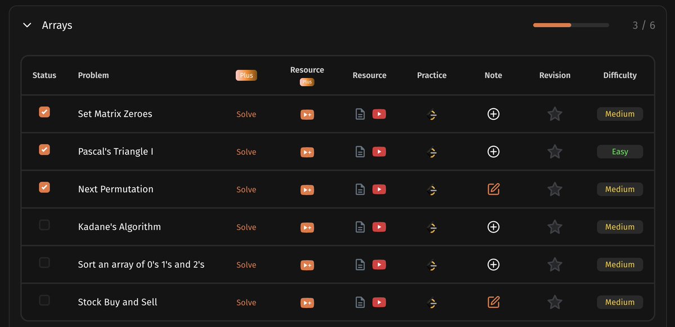Screen dimensions: 675x327
Task: Play YouTube video for Next Permutation
Action: point(379,189)
